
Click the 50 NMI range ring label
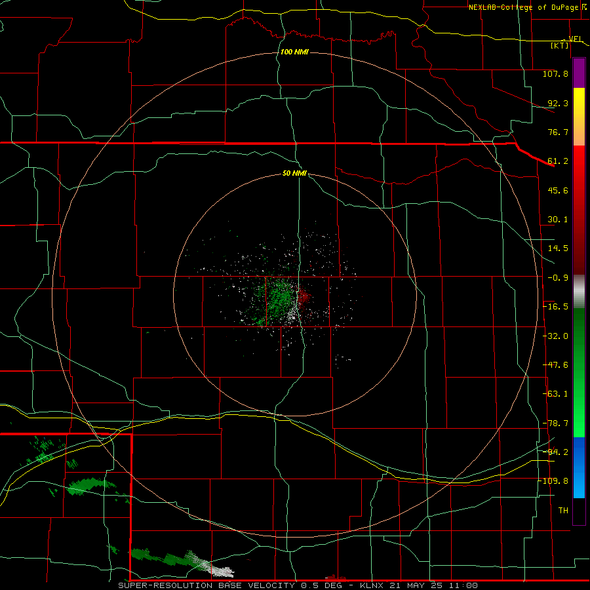[294, 173]
